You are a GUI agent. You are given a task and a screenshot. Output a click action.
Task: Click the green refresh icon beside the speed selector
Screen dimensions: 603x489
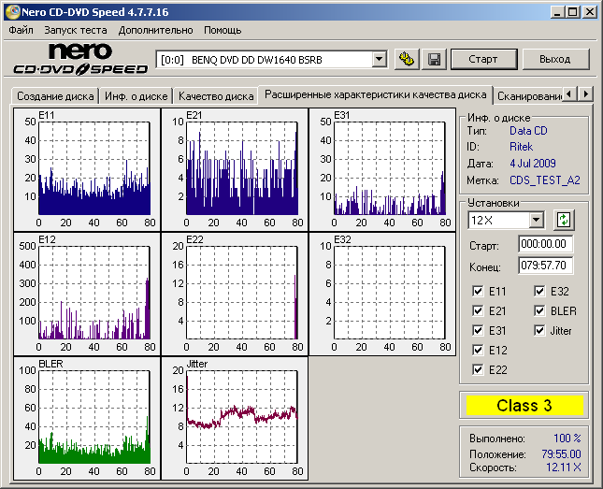tap(563, 220)
